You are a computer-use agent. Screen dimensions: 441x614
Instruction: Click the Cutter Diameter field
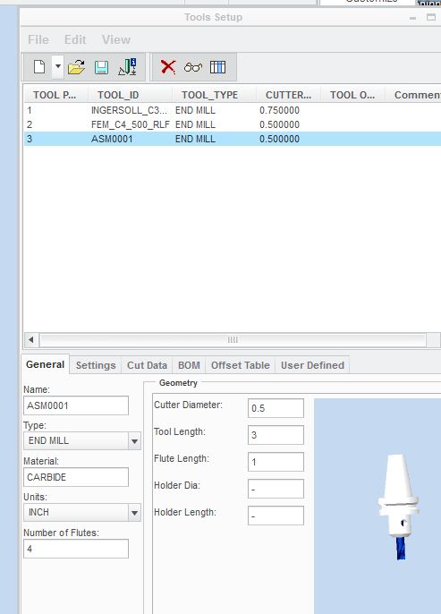[x=276, y=408]
